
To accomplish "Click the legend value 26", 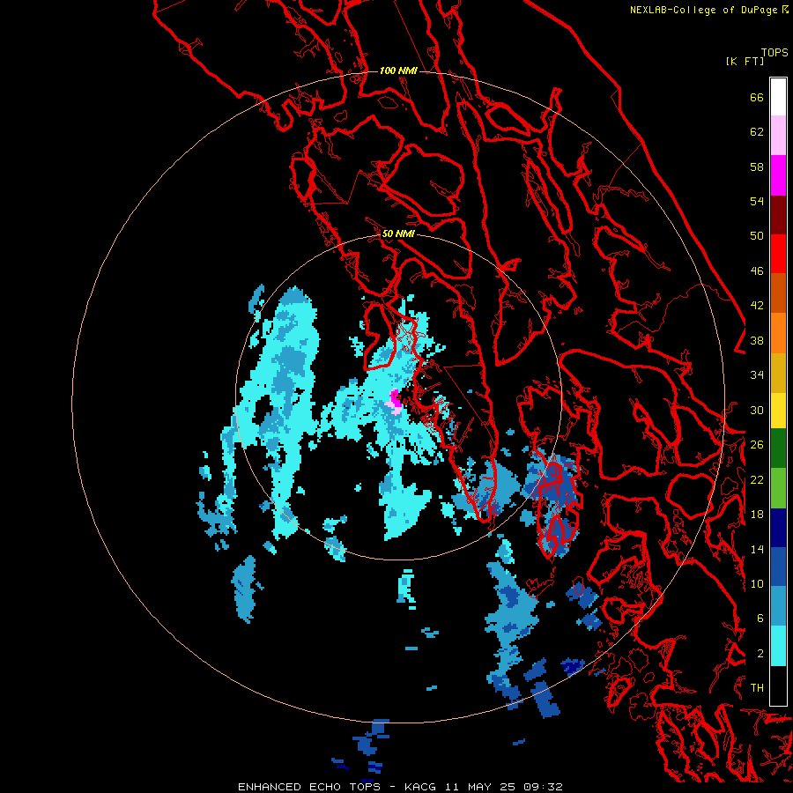I will coord(757,445).
